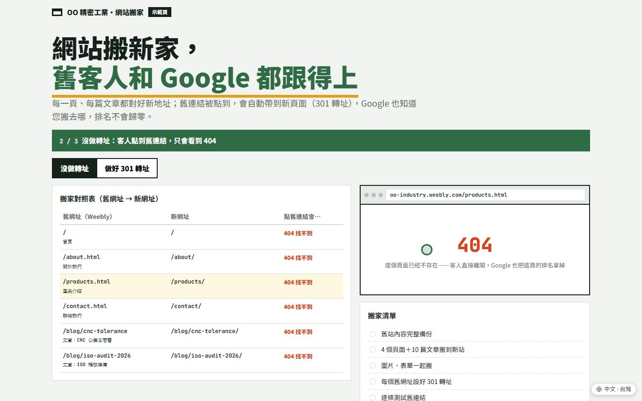Click the 首頁 label under root URL
The height and width of the screenshot is (401, 642).
(68, 242)
